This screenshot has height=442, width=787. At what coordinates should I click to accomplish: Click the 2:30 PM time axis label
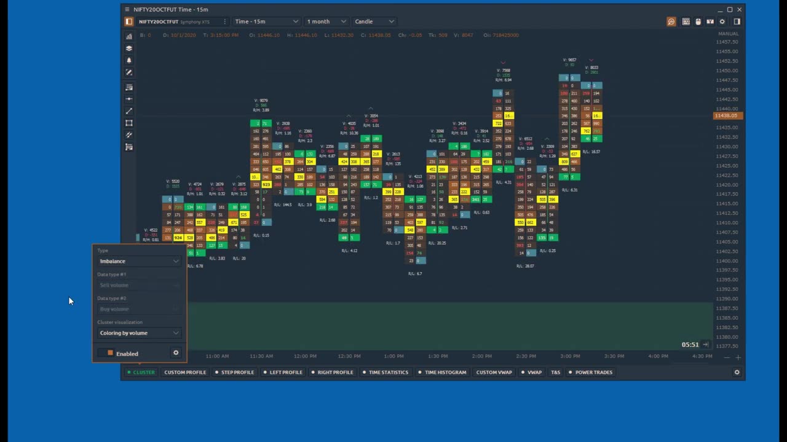[x=526, y=356]
